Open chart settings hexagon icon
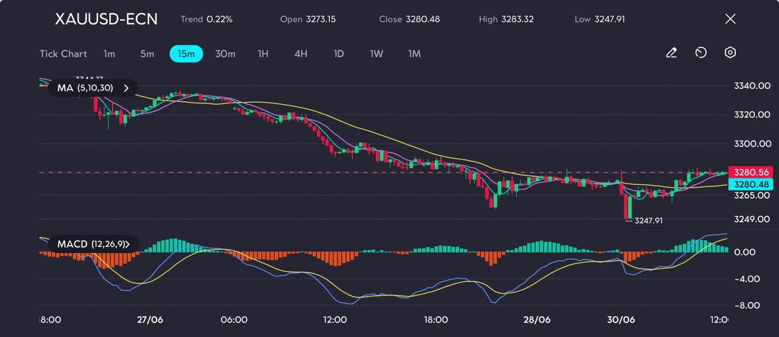 (x=730, y=53)
